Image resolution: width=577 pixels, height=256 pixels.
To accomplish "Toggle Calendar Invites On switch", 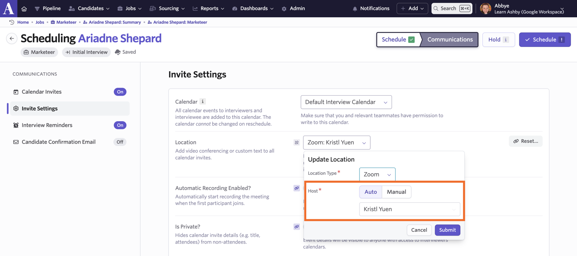I will [120, 92].
